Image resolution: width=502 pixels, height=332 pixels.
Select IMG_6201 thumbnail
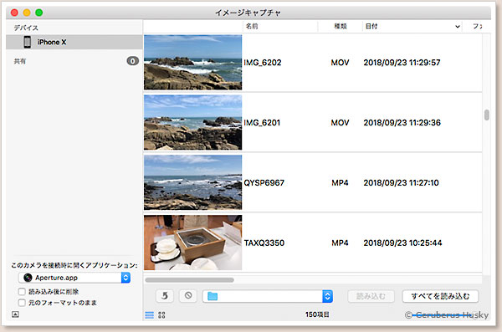tap(192, 122)
